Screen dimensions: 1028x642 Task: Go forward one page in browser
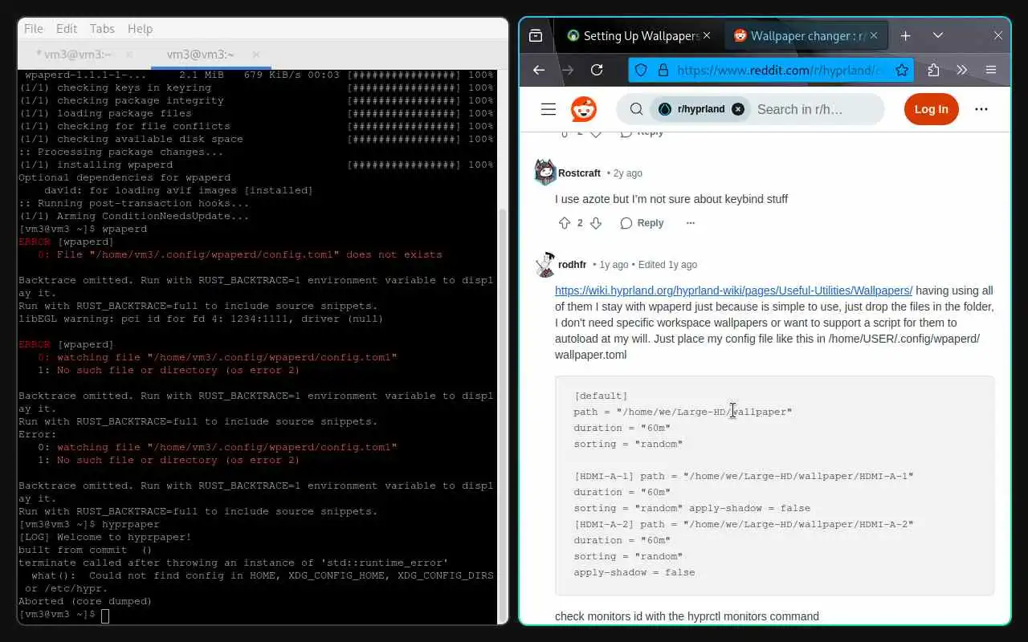[568, 70]
